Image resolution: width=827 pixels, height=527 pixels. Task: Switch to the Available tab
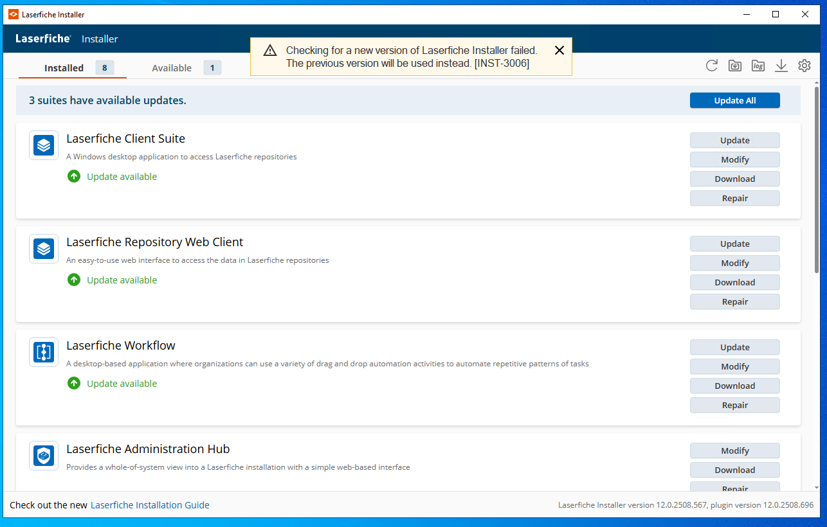186,67
